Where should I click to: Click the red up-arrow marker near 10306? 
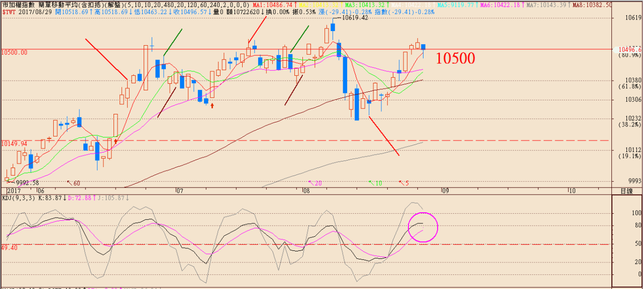pos(212,105)
